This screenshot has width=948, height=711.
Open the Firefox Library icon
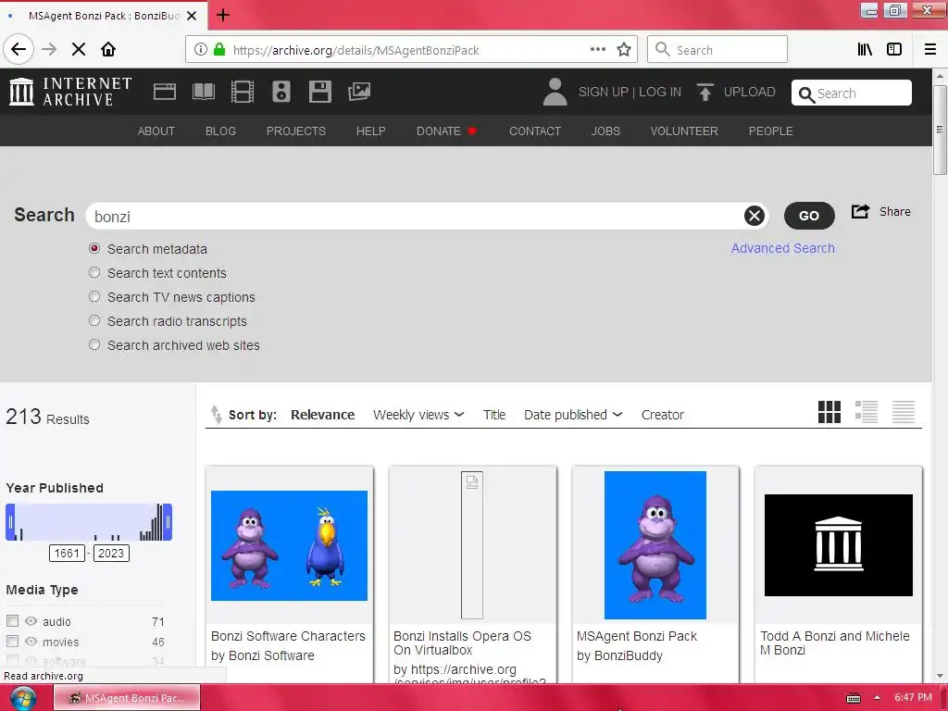point(865,50)
